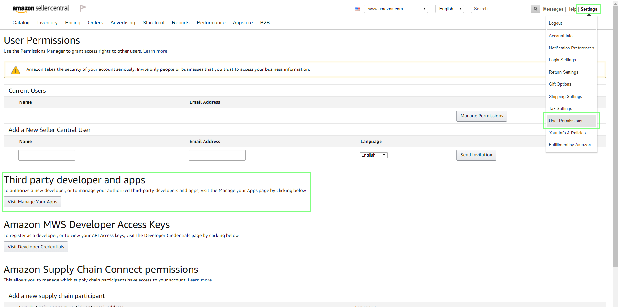This screenshot has width=618, height=307.
Task: Click Visit Developer Credentials button
Action: pos(36,247)
